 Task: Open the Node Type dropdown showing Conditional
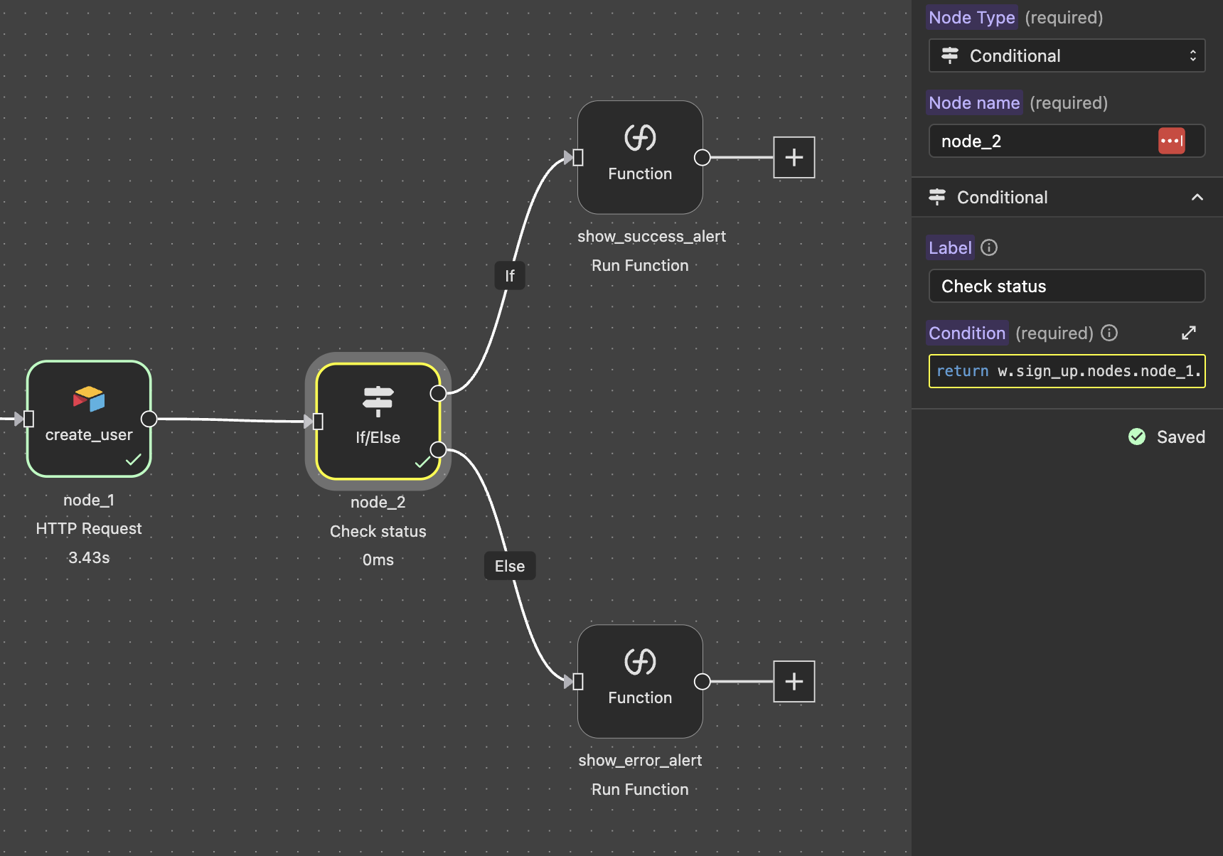tap(1067, 55)
